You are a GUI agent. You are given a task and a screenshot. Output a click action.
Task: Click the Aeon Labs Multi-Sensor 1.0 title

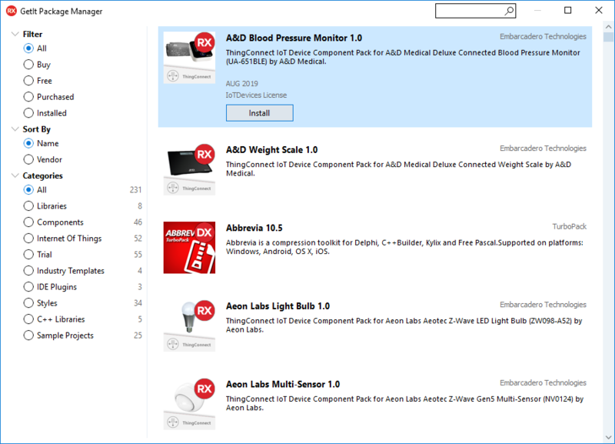(x=283, y=384)
